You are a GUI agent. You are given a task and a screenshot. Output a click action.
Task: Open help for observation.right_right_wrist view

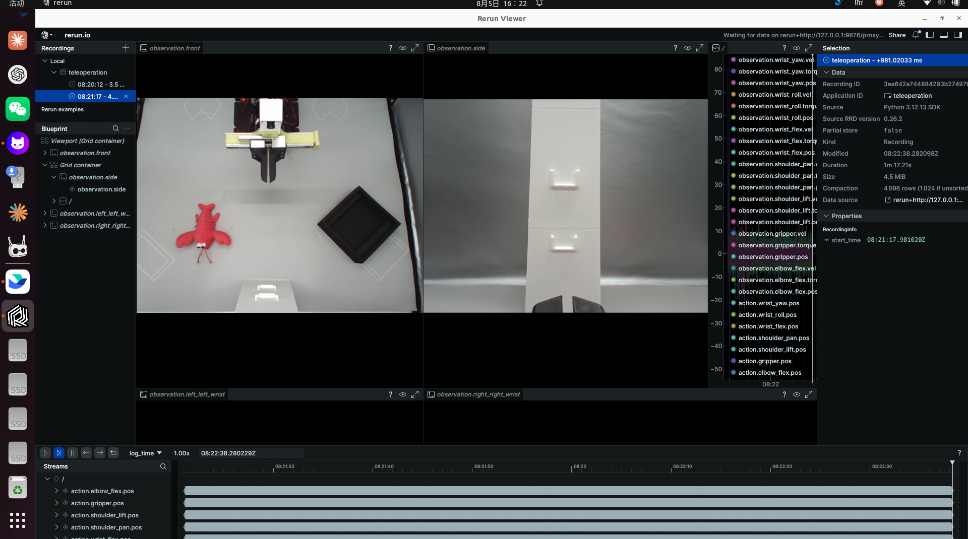coord(784,394)
